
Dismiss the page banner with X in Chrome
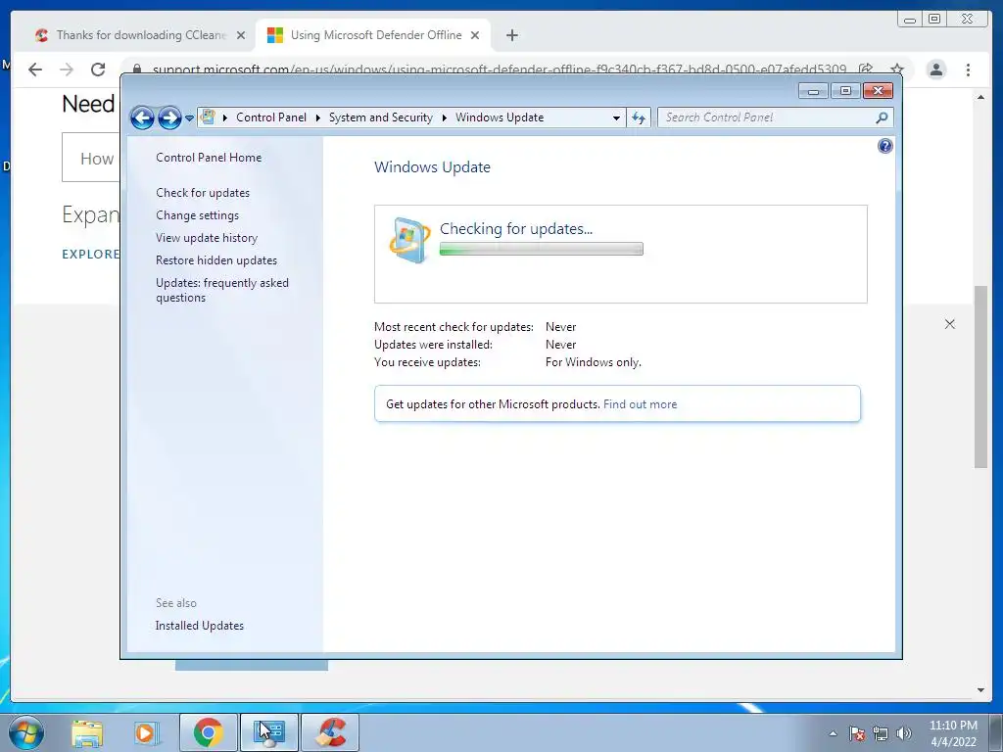click(x=950, y=324)
